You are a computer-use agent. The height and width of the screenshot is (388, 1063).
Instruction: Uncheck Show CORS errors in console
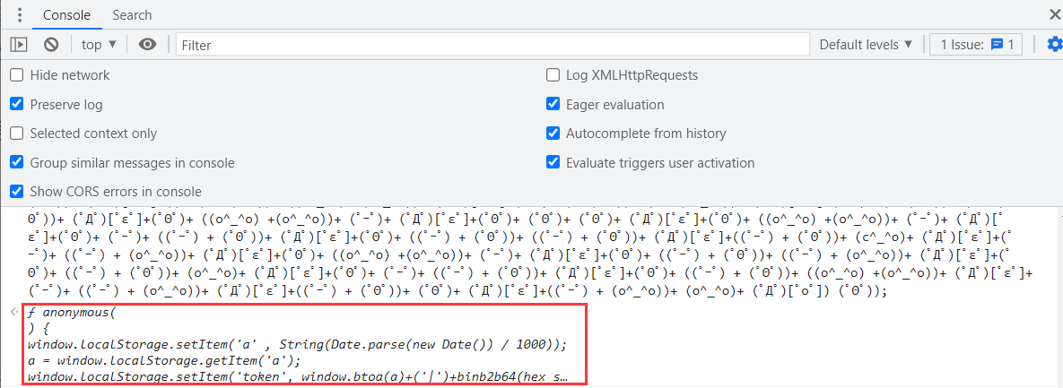(16, 192)
